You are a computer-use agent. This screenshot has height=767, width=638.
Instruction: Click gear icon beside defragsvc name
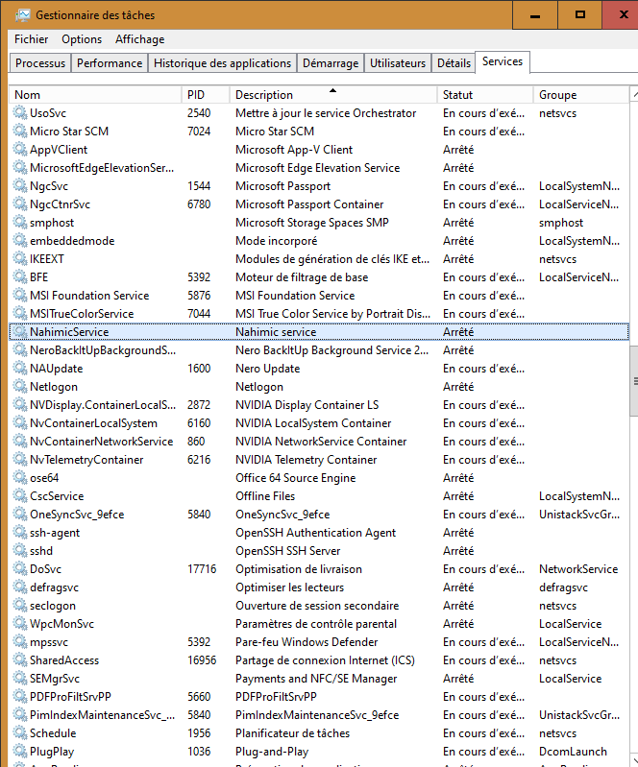click(20, 587)
